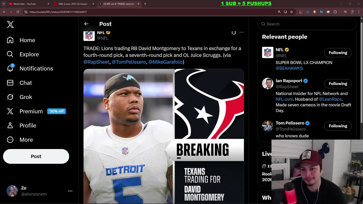Open Notifications in the sidebar

pos(30,69)
